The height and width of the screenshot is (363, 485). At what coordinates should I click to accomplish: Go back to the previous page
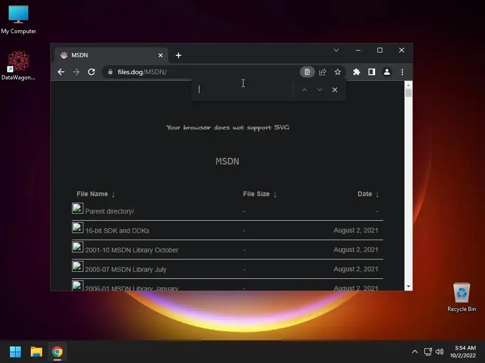[x=61, y=72]
